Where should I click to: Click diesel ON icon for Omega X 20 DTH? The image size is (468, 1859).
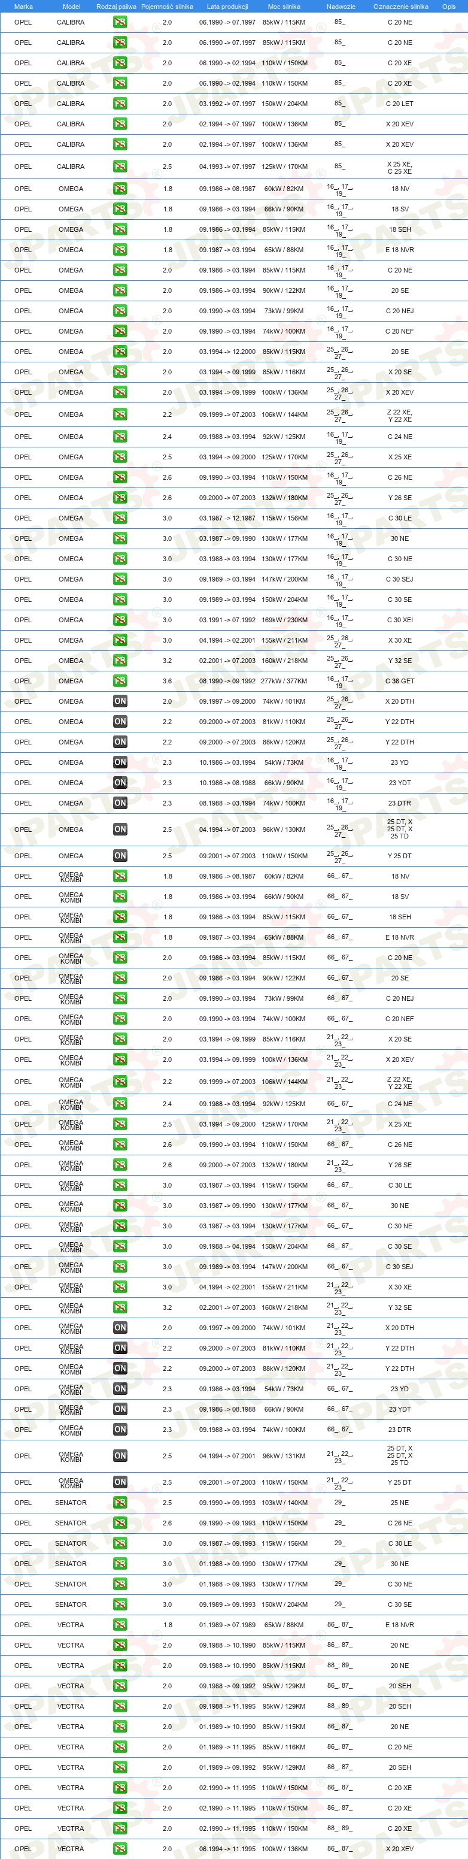click(120, 701)
